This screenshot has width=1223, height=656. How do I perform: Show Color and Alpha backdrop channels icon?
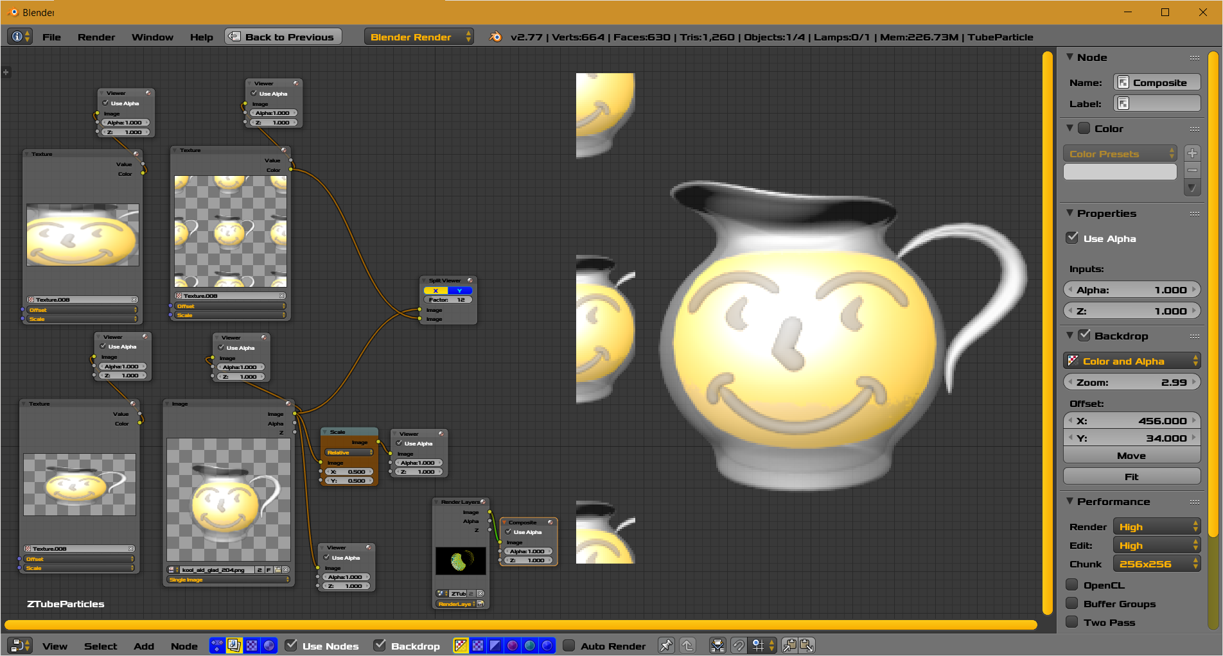pos(461,646)
